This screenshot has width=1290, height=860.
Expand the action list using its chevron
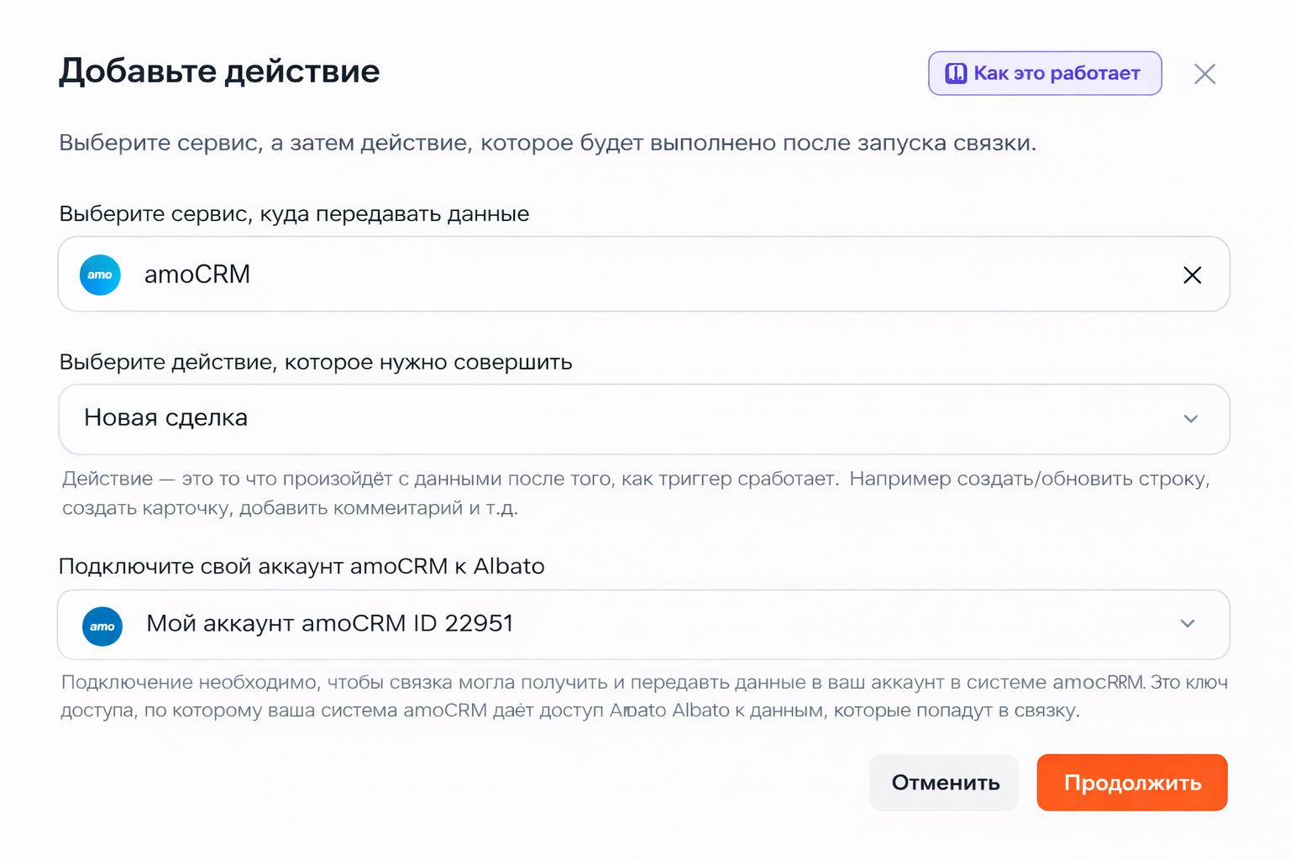point(1190,419)
